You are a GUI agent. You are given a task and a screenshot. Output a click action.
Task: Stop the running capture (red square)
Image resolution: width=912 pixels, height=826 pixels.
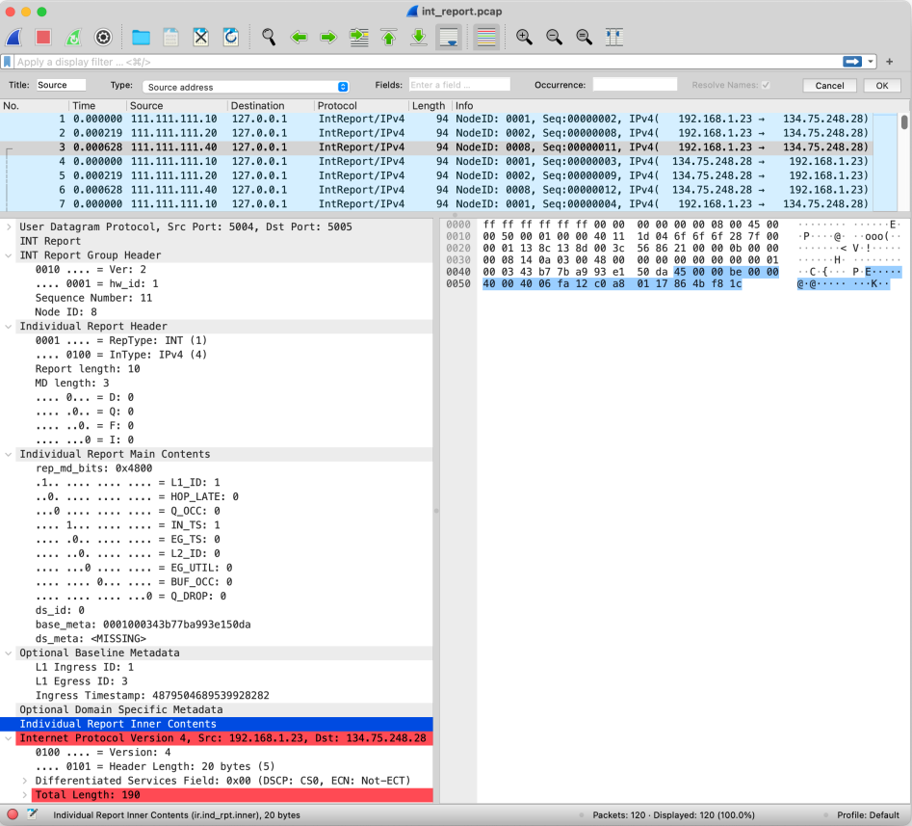click(x=43, y=38)
